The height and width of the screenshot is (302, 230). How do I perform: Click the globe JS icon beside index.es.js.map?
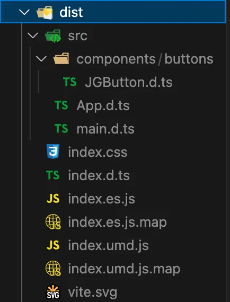(x=53, y=221)
